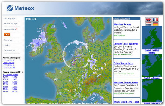The width and height of the screenshot is (165, 106).
Task: Open the GB & Ireland map thumbnail
Action: (152, 38)
